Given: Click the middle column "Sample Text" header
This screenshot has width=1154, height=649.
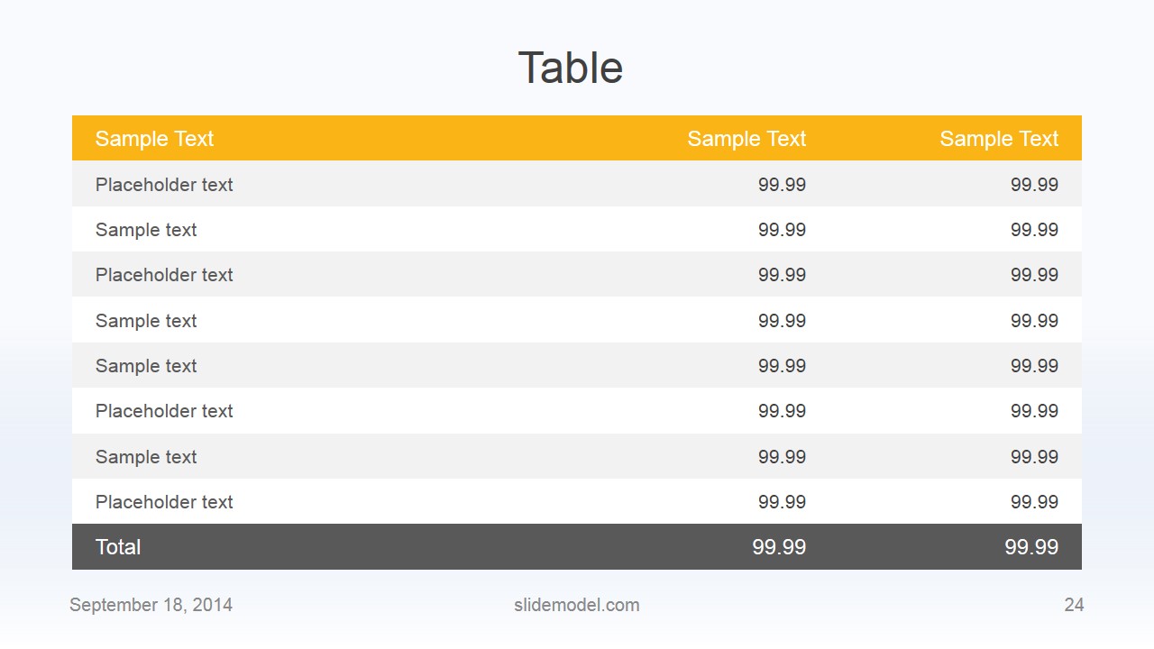Looking at the screenshot, I should click(x=746, y=139).
